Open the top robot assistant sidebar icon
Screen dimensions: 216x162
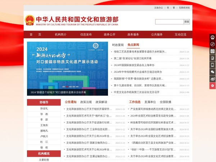[212, 37]
